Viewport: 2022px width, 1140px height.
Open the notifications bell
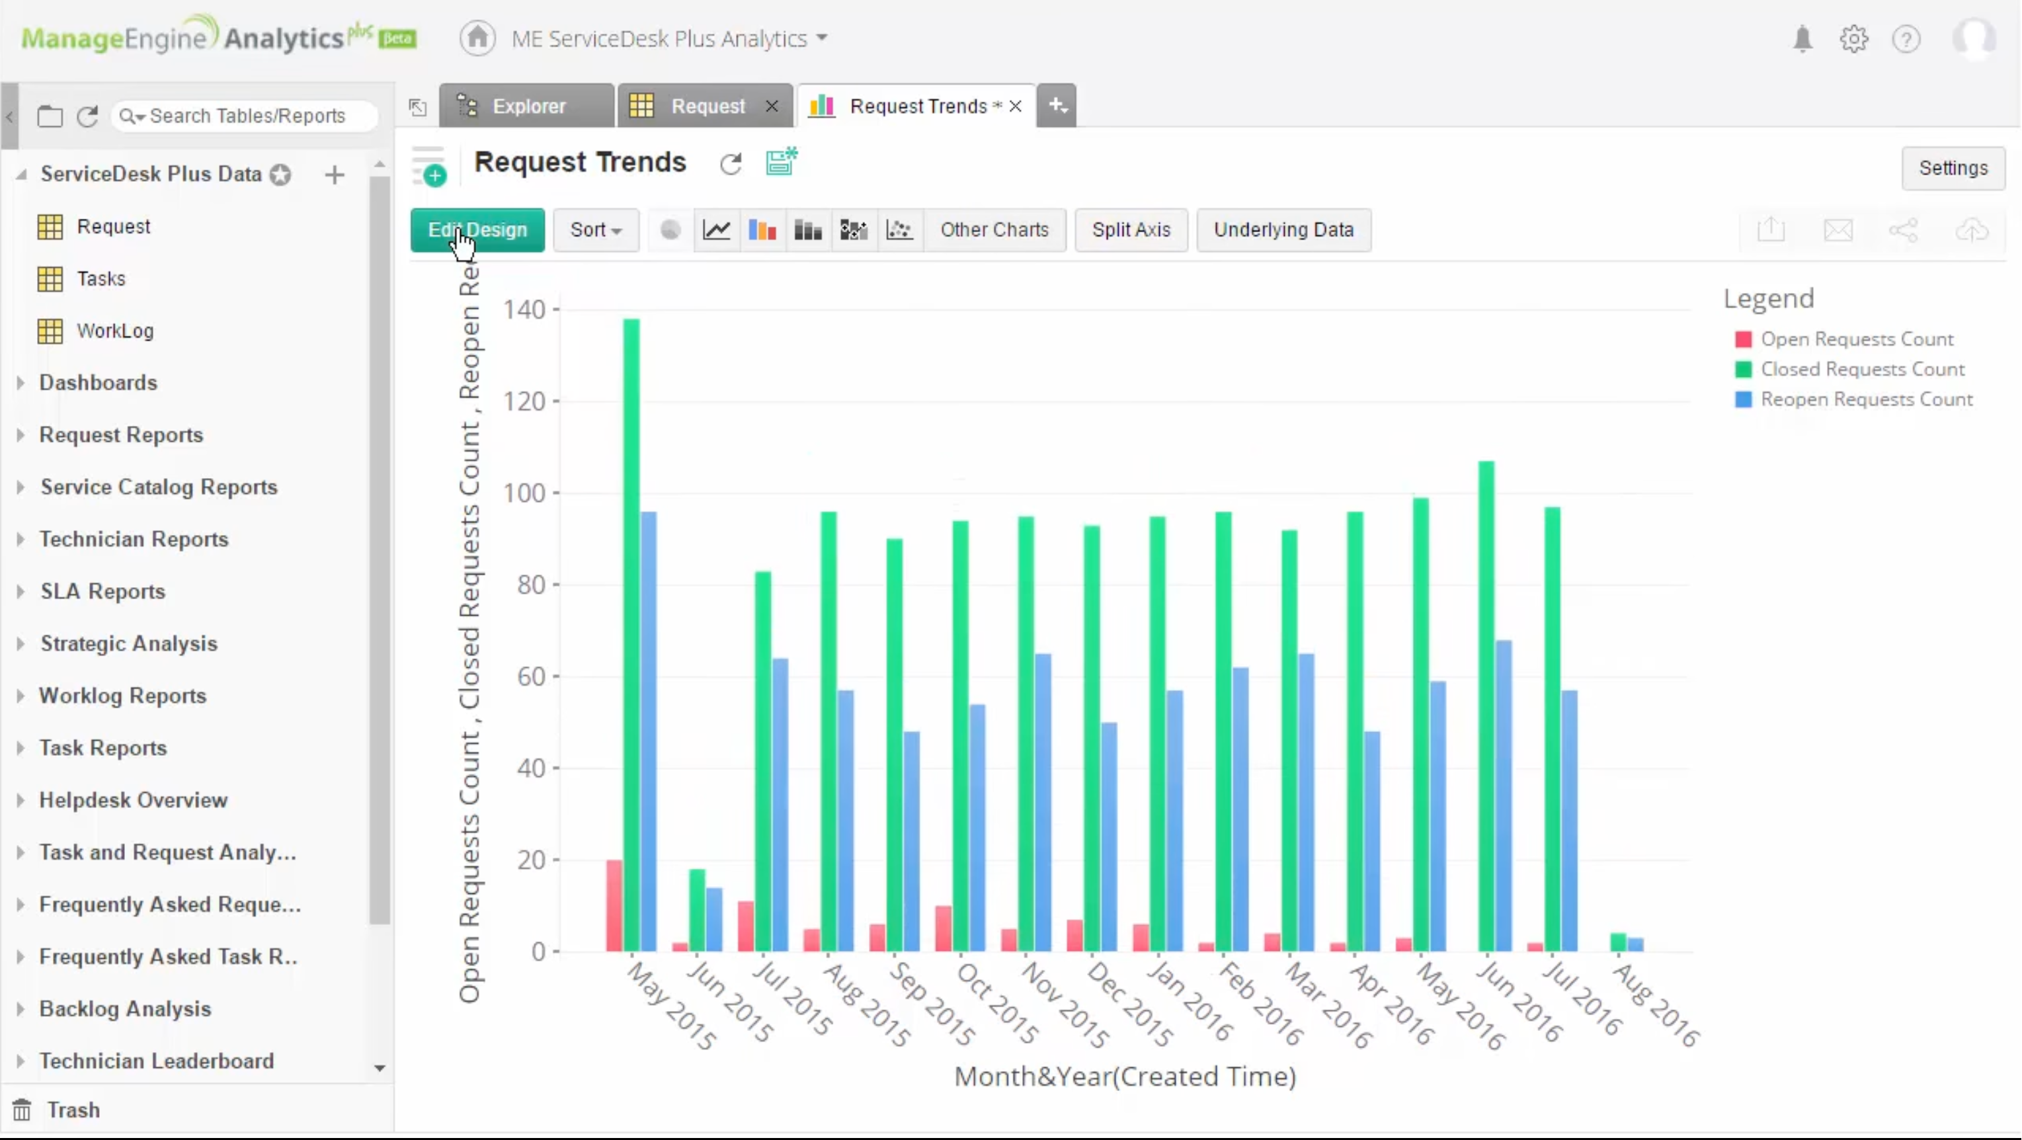tap(1802, 38)
